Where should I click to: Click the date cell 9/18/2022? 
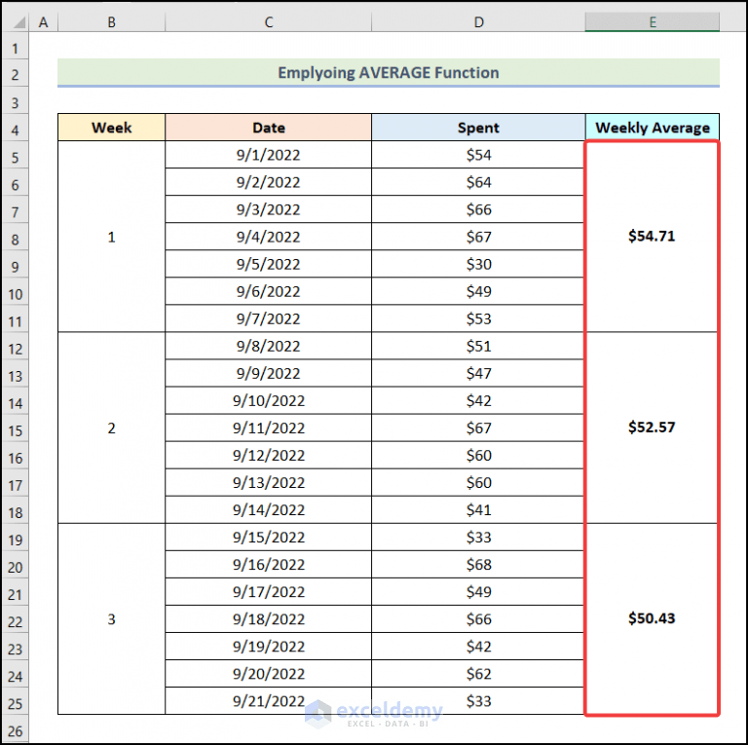pyautogui.click(x=269, y=618)
